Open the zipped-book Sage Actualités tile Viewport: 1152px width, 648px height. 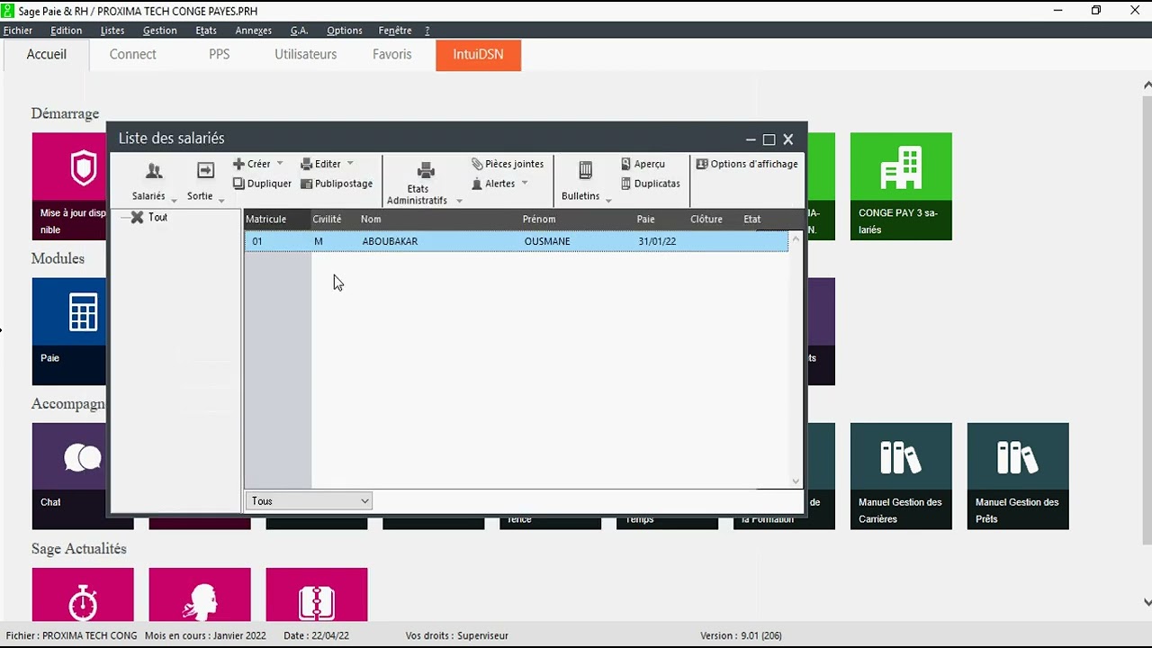(317, 594)
